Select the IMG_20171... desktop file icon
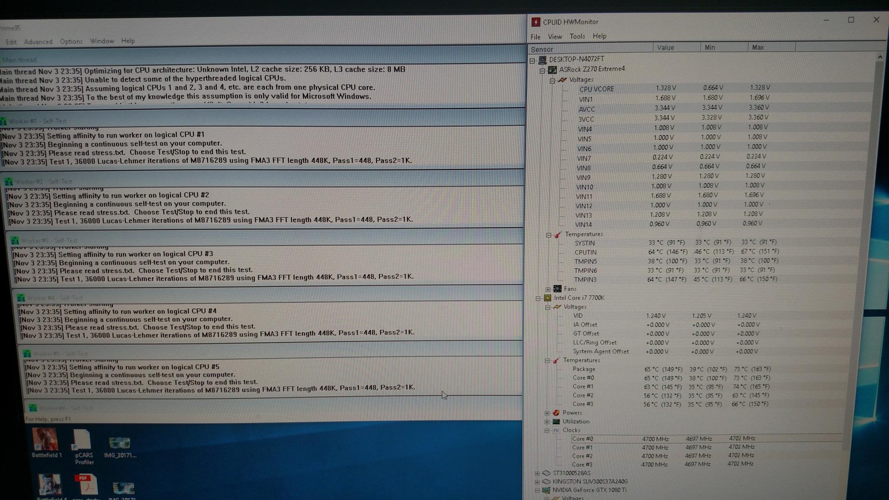This screenshot has height=500, width=889. (x=120, y=447)
